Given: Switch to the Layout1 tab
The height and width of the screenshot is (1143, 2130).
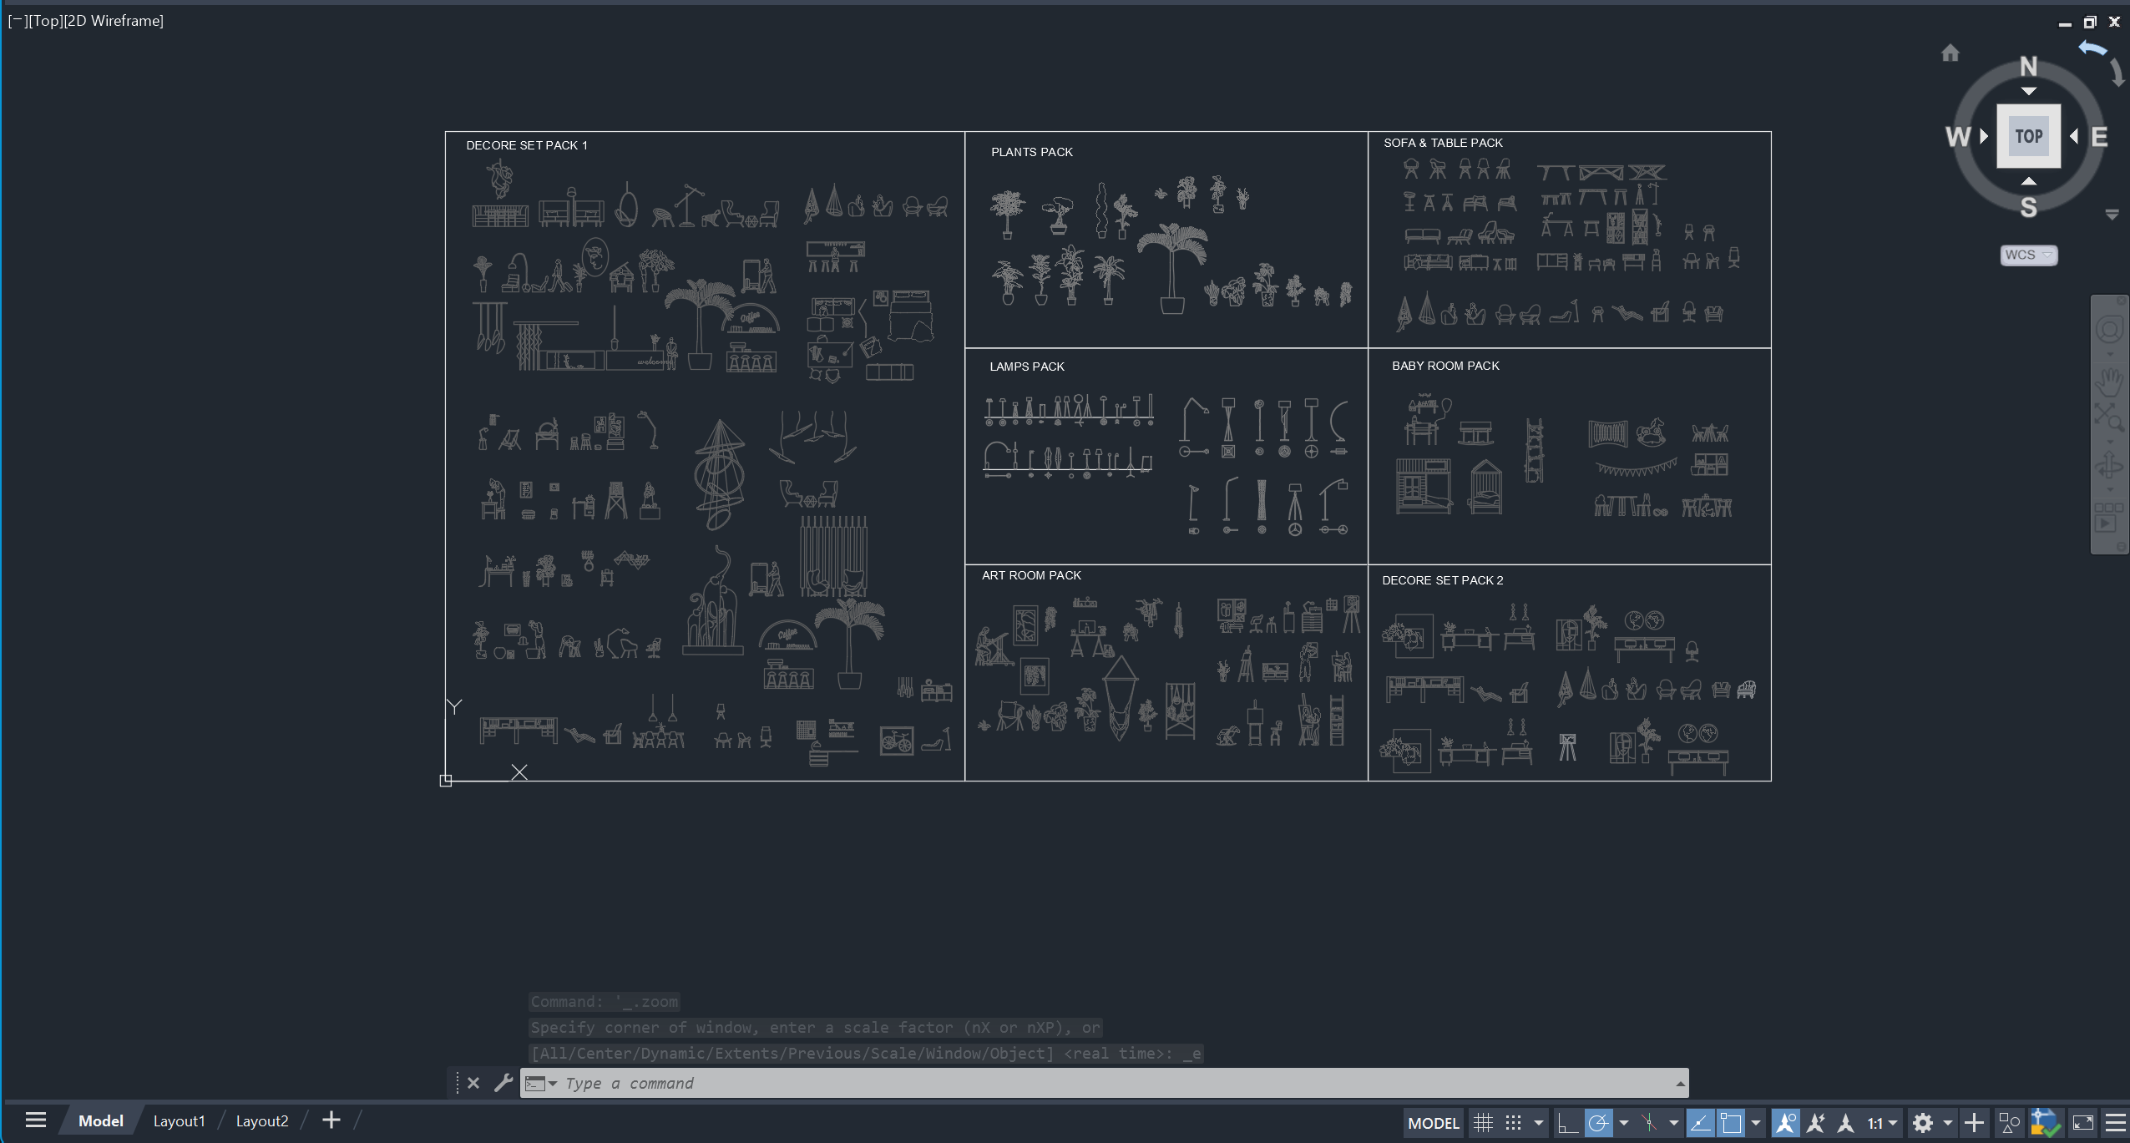Looking at the screenshot, I should (x=180, y=1121).
